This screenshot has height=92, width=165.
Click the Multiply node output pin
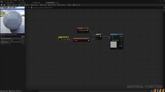(x=100, y=36)
